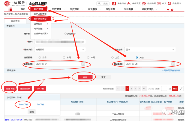Click the 自定义列表 button
The width and height of the screenshot is (191, 121).
click(x=25, y=89)
